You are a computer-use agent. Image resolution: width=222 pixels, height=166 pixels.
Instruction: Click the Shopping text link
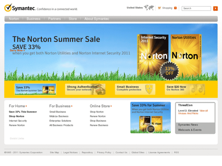[167, 8]
